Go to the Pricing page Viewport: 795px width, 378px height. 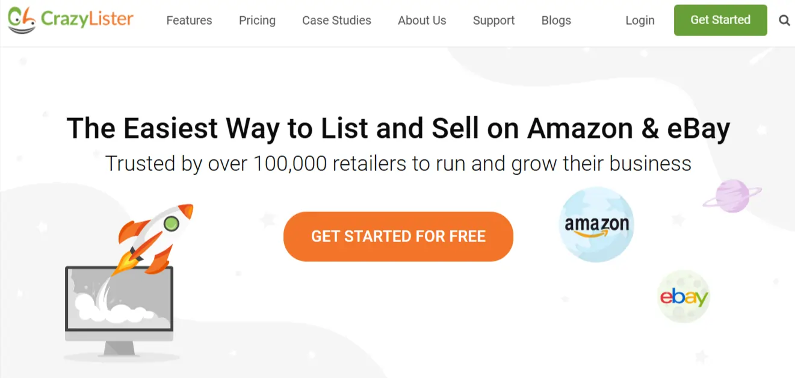257,20
